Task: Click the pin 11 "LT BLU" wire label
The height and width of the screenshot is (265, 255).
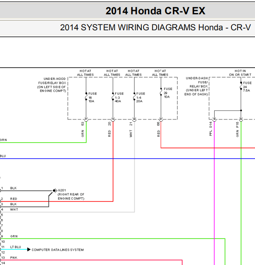Action: pos(16,247)
